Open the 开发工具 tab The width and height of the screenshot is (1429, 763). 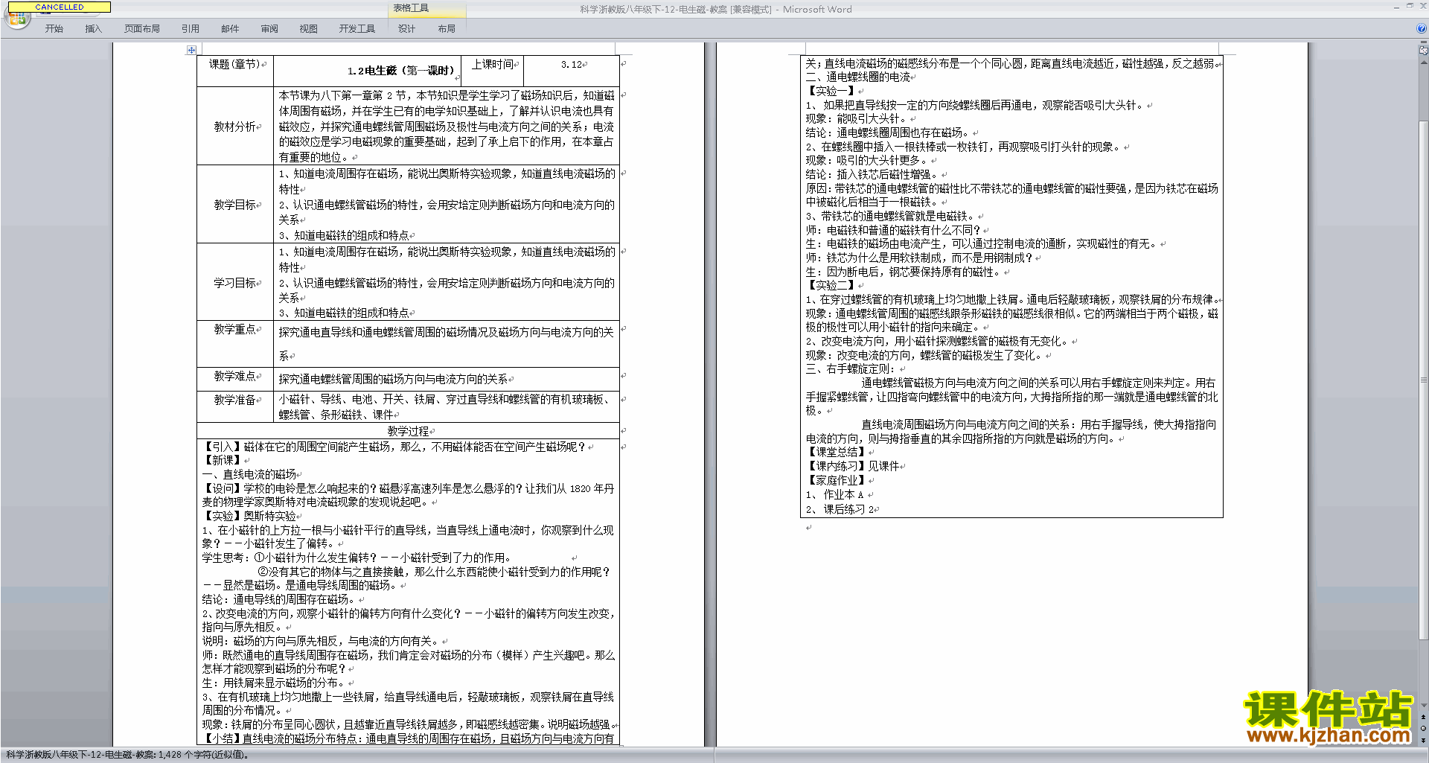[x=357, y=28]
